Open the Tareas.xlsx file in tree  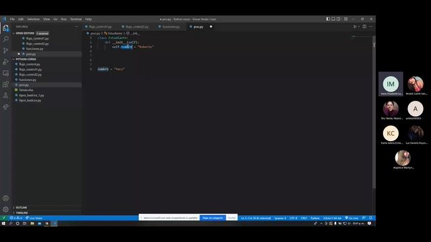[x=26, y=90]
